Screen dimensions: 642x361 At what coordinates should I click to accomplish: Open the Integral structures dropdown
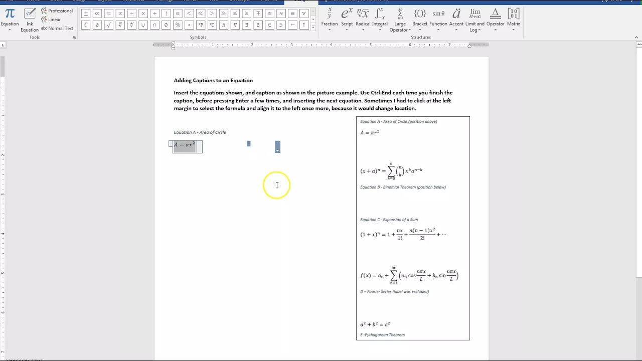tap(380, 20)
